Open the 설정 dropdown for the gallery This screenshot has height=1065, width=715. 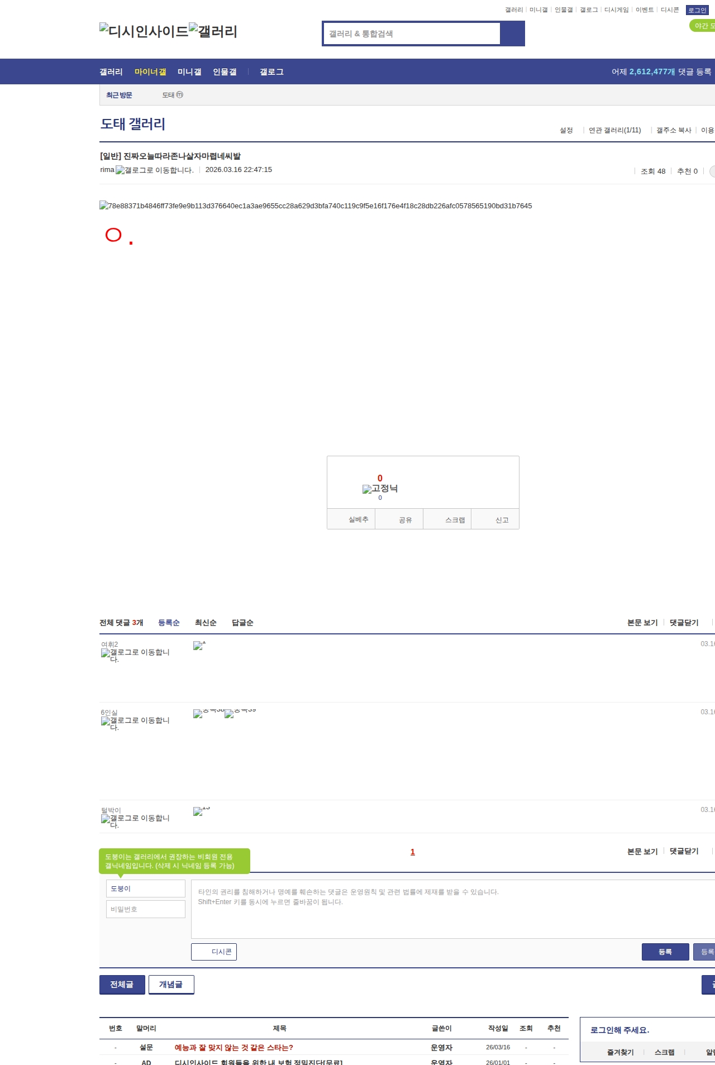pos(566,130)
